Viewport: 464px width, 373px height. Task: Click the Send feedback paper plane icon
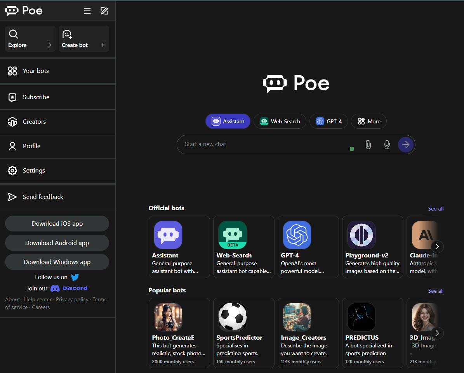pyautogui.click(x=12, y=197)
